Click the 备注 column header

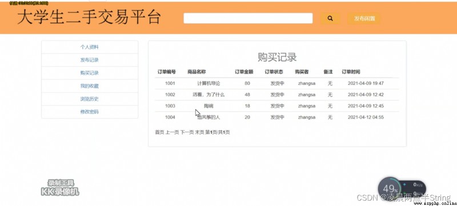(328, 72)
